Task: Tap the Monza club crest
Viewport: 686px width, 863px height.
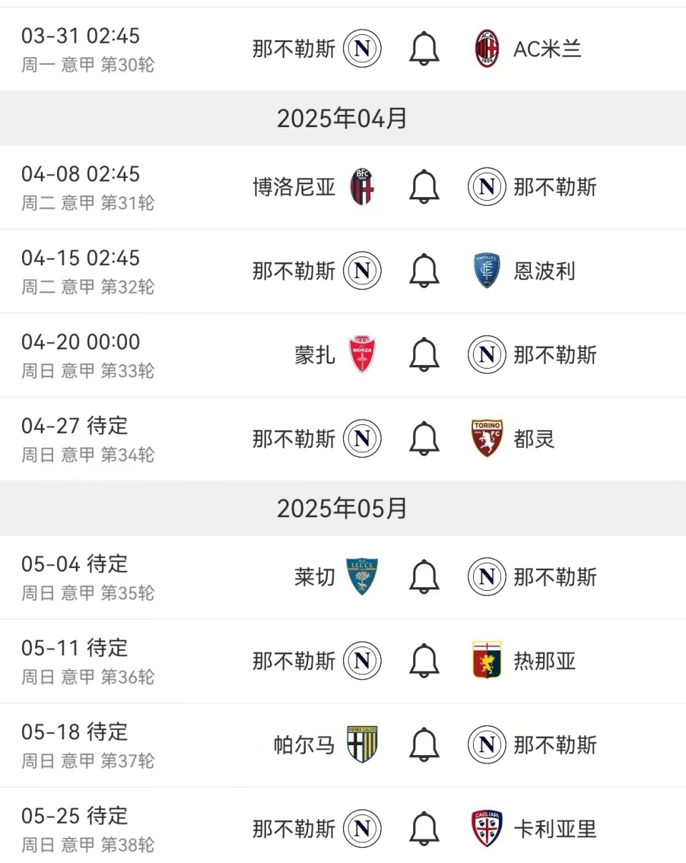Action: tap(362, 355)
